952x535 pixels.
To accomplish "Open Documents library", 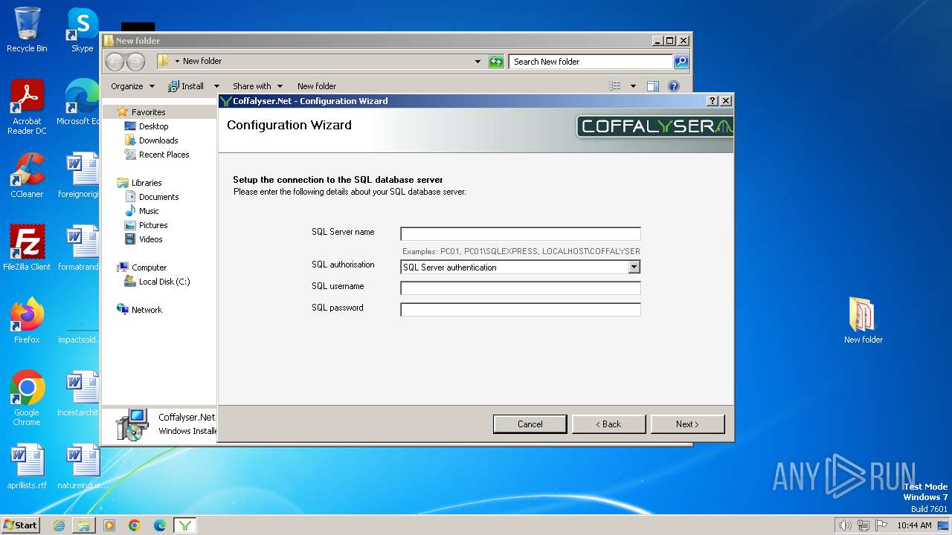I will (158, 197).
